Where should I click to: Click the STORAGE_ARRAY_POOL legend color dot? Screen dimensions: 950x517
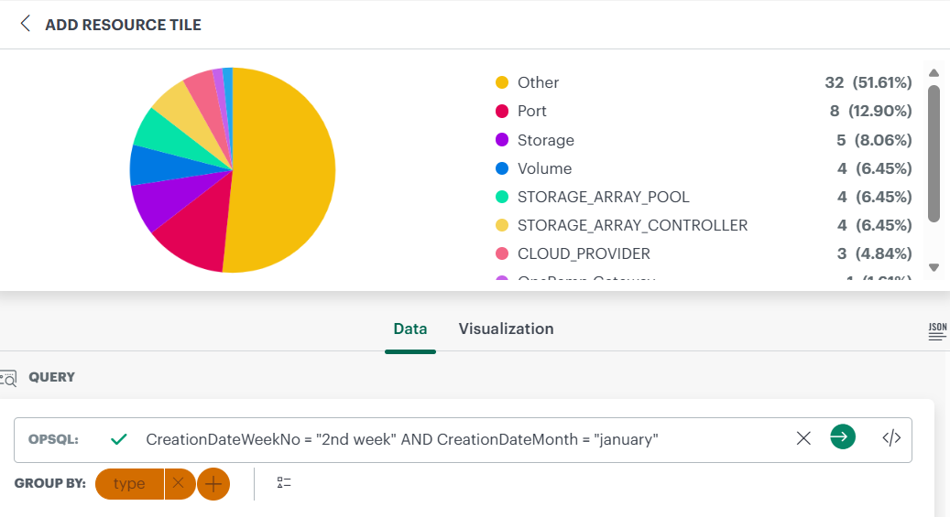(502, 197)
